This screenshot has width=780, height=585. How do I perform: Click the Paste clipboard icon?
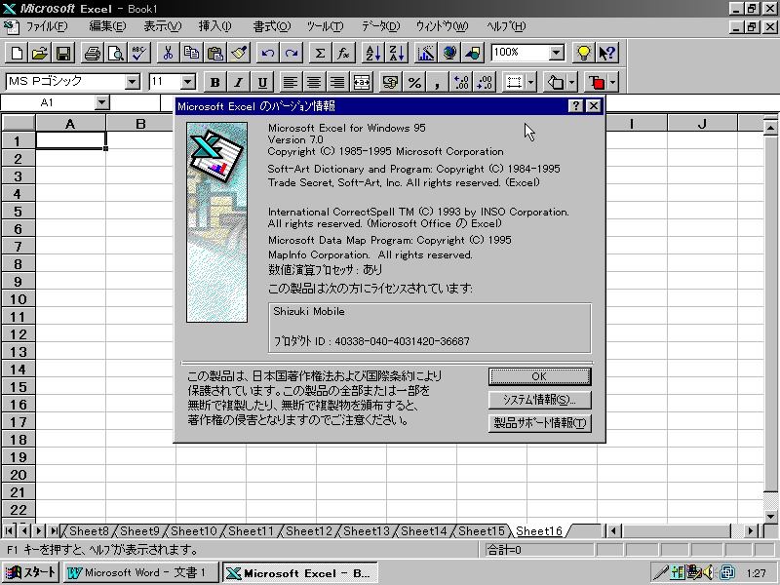pyautogui.click(x=214, y=53)
